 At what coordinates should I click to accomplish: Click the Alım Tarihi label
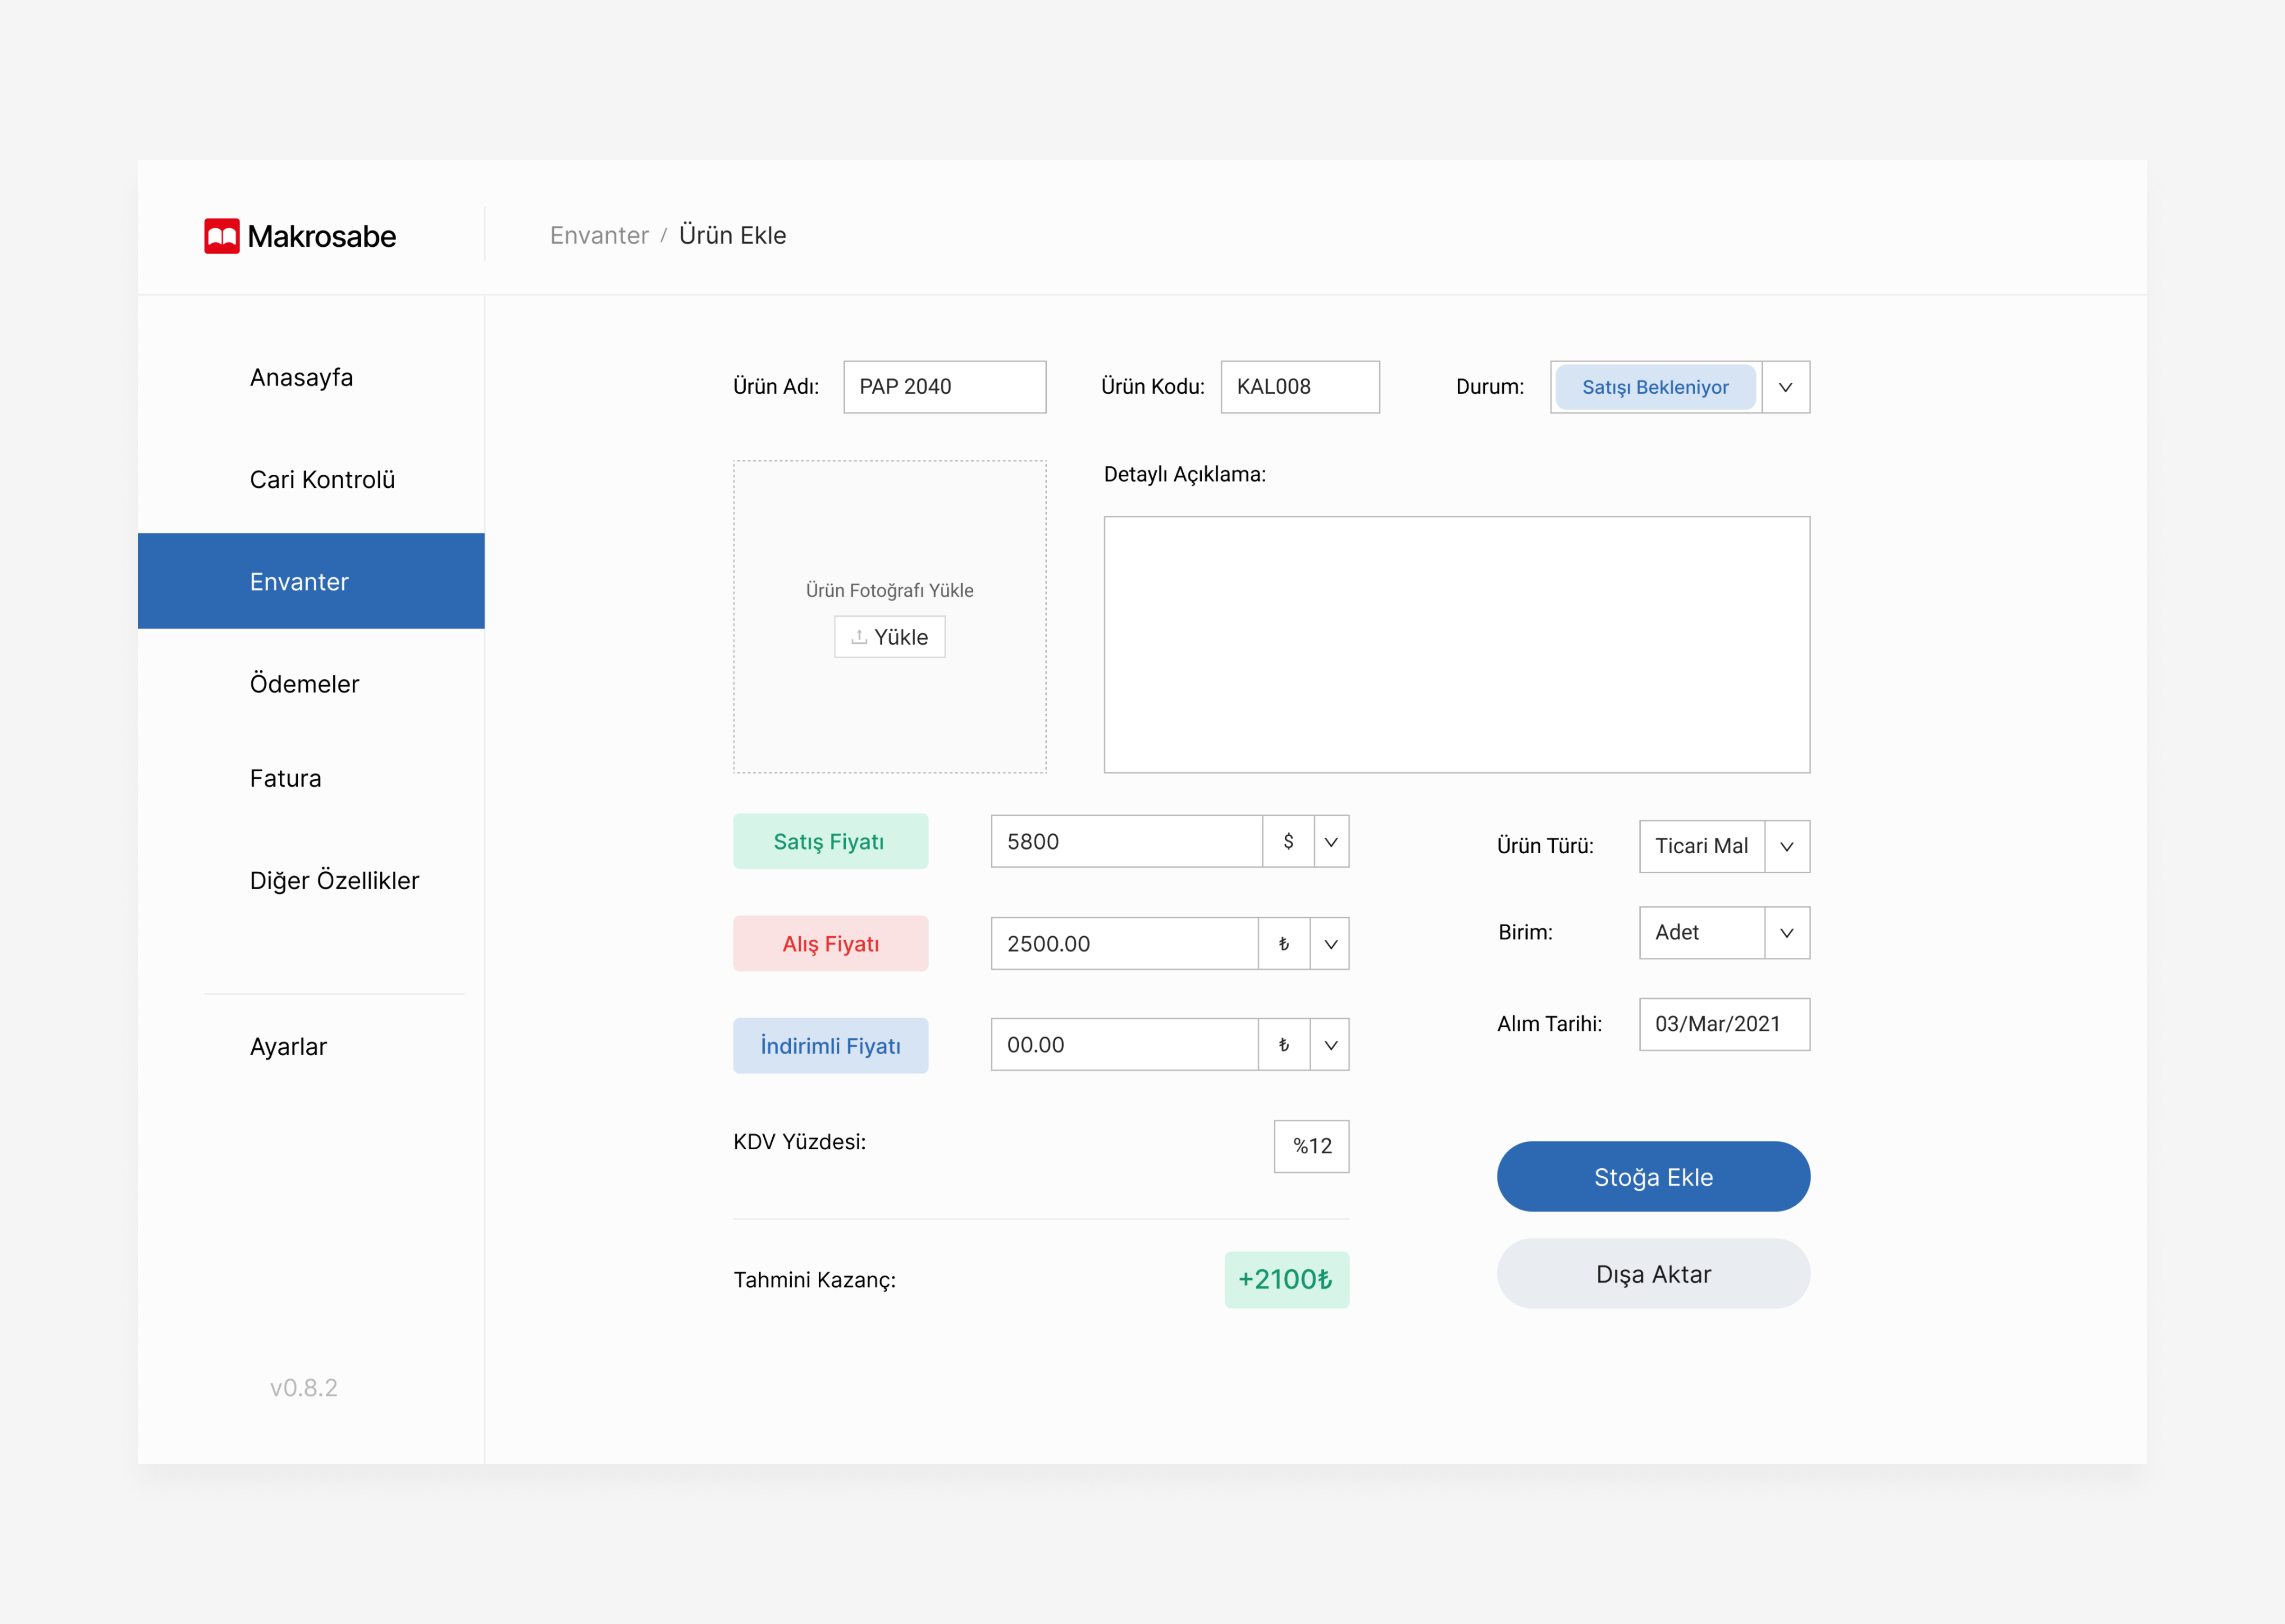pyautogui.click(x=1549, y=1024)
